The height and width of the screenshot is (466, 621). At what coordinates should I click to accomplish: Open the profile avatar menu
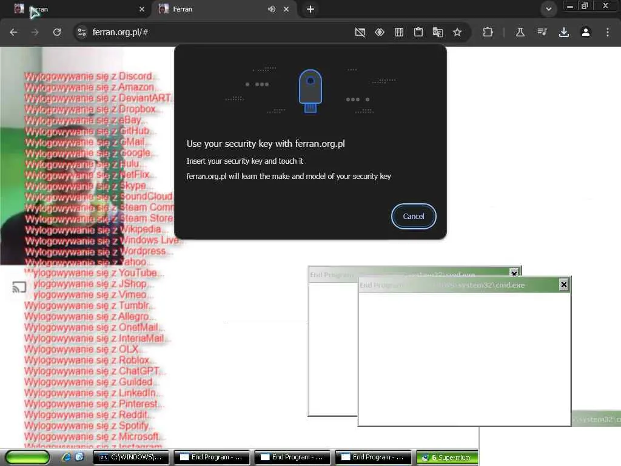[586, 32]
